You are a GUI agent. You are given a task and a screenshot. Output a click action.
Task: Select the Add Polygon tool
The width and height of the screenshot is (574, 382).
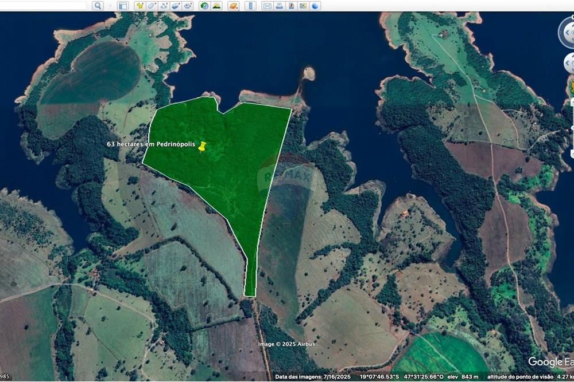[x=152, y=6]
